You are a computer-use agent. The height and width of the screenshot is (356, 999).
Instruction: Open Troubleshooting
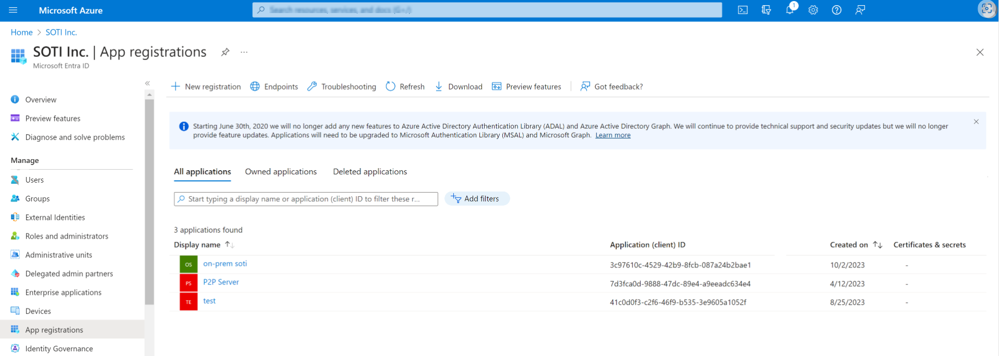(x=342, y=87)
